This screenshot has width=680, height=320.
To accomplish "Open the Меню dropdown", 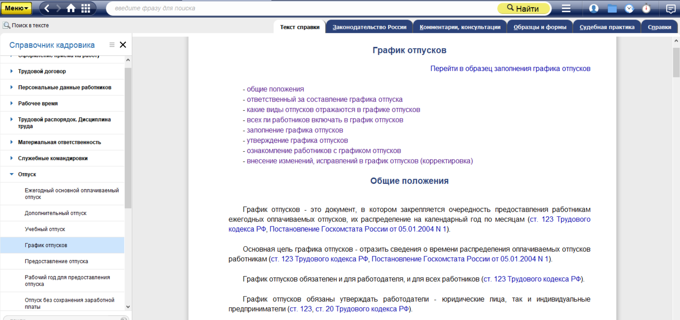I will 16,8.
